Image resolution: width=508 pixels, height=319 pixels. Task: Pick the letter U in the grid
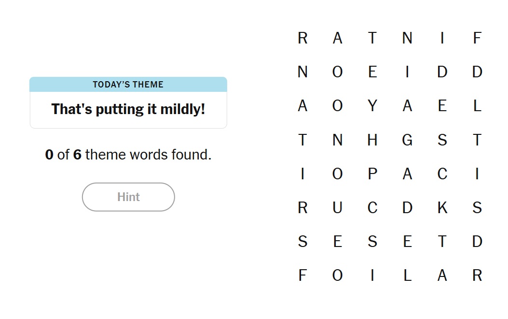pos(337,207)
